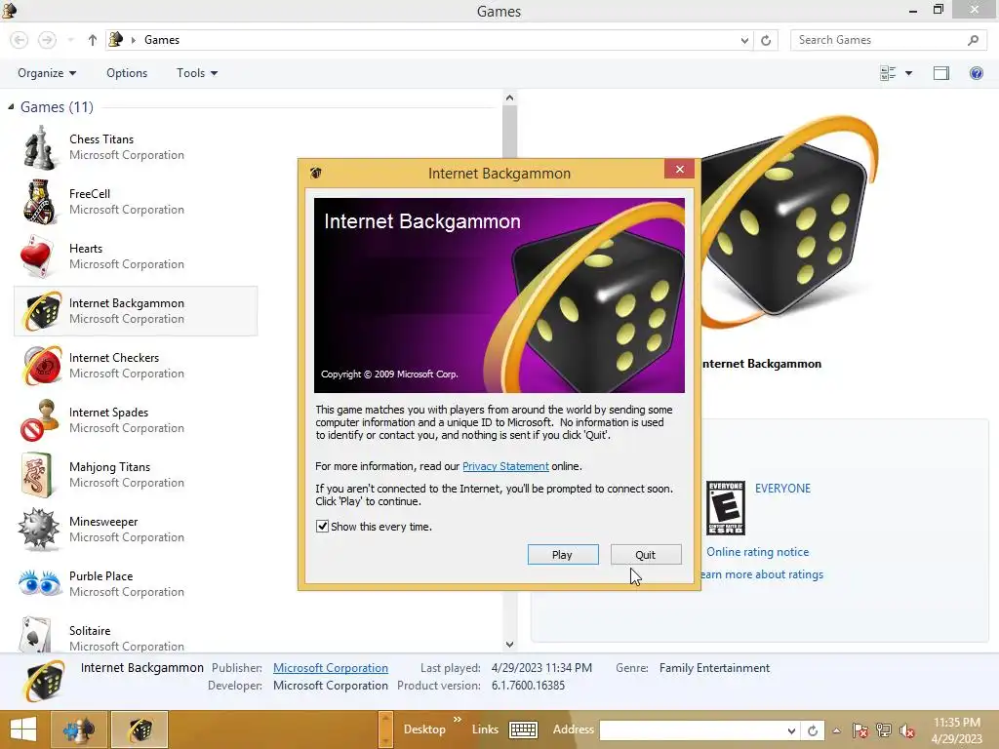Click the scrollbar up arrow in games list
The height and width of the screenshot is (749, 999).
[509, 99]
